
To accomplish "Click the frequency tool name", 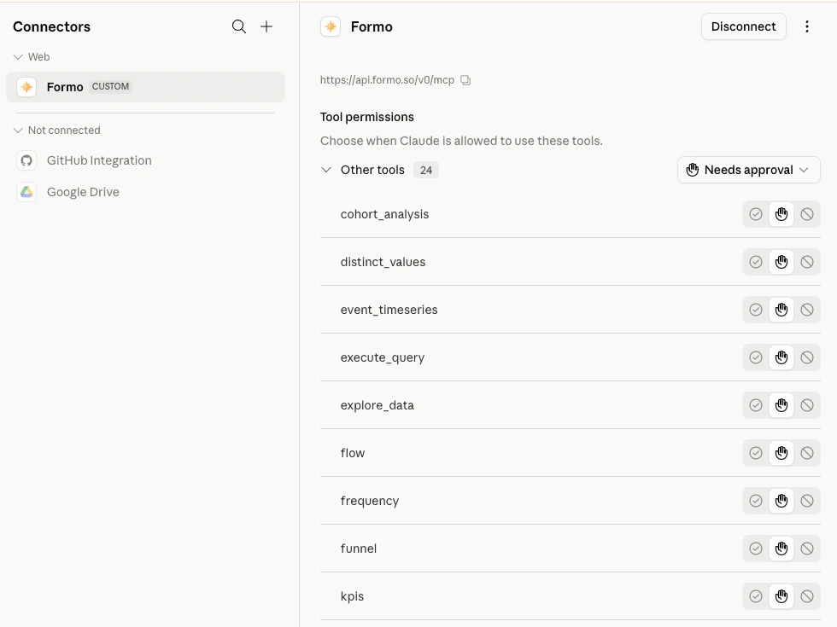I will [369, 502].
